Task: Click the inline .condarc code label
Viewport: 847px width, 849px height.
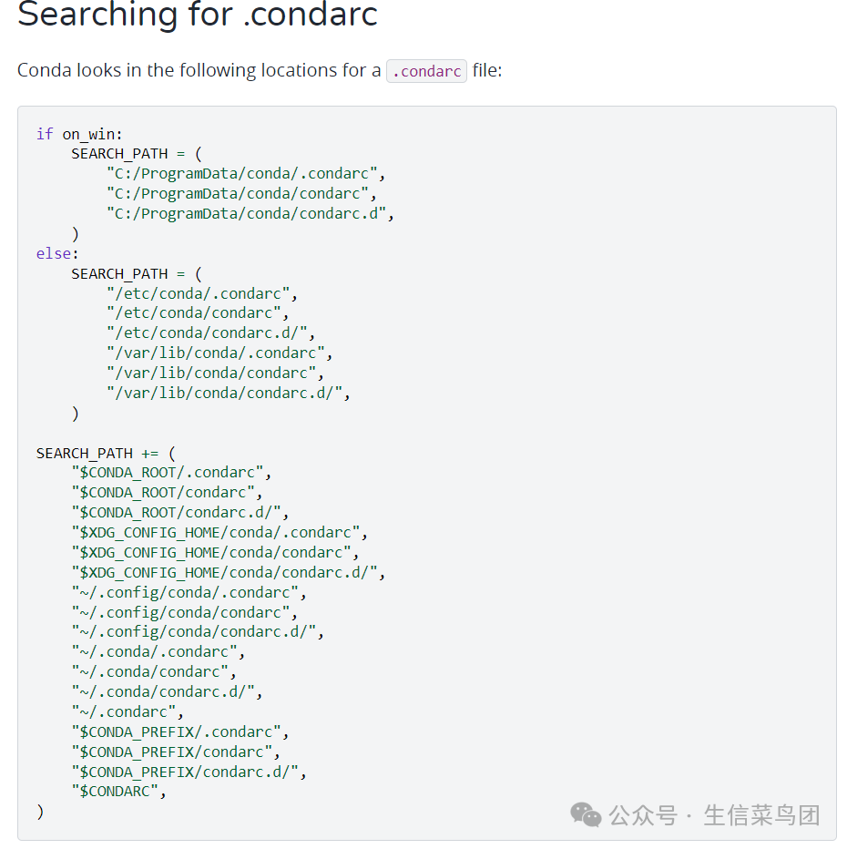Action: pyautogui.click(x=426, y=71)
